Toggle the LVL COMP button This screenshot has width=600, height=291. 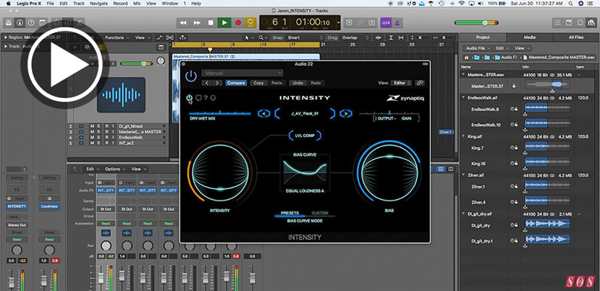pyautogui.click(x=304, y=136)
